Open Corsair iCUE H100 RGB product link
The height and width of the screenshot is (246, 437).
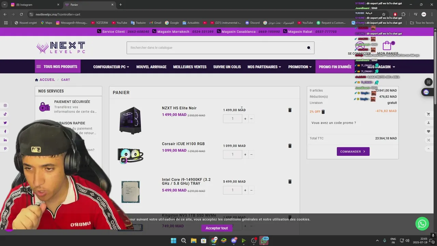[x=183, y=144]
